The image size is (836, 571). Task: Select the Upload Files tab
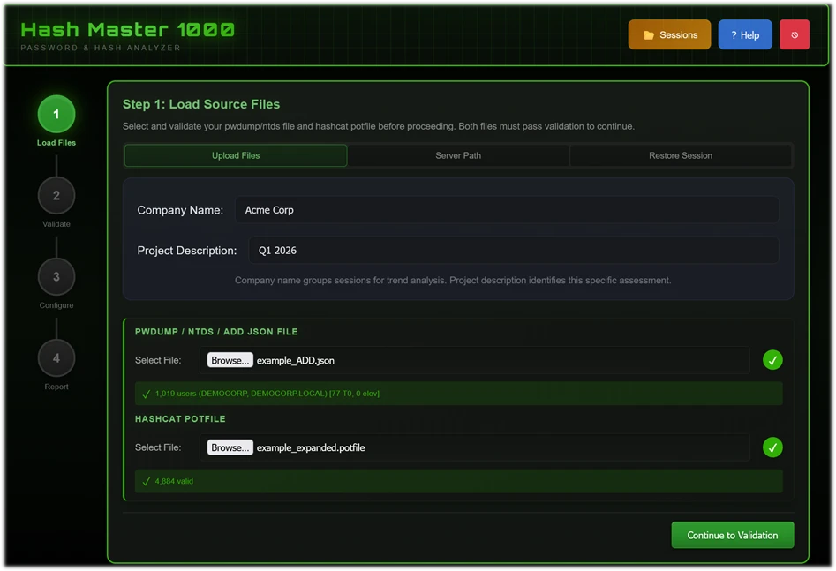[235, 155]
